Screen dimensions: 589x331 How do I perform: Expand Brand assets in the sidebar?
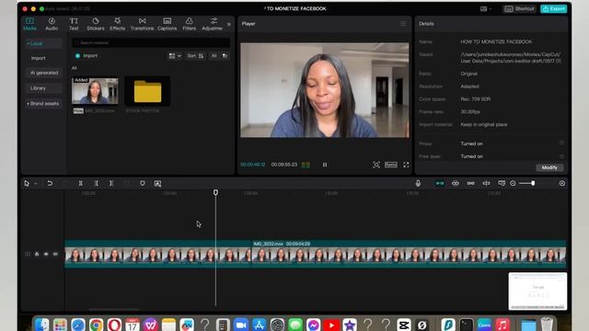pyautogui.click(x=43, y=104)
